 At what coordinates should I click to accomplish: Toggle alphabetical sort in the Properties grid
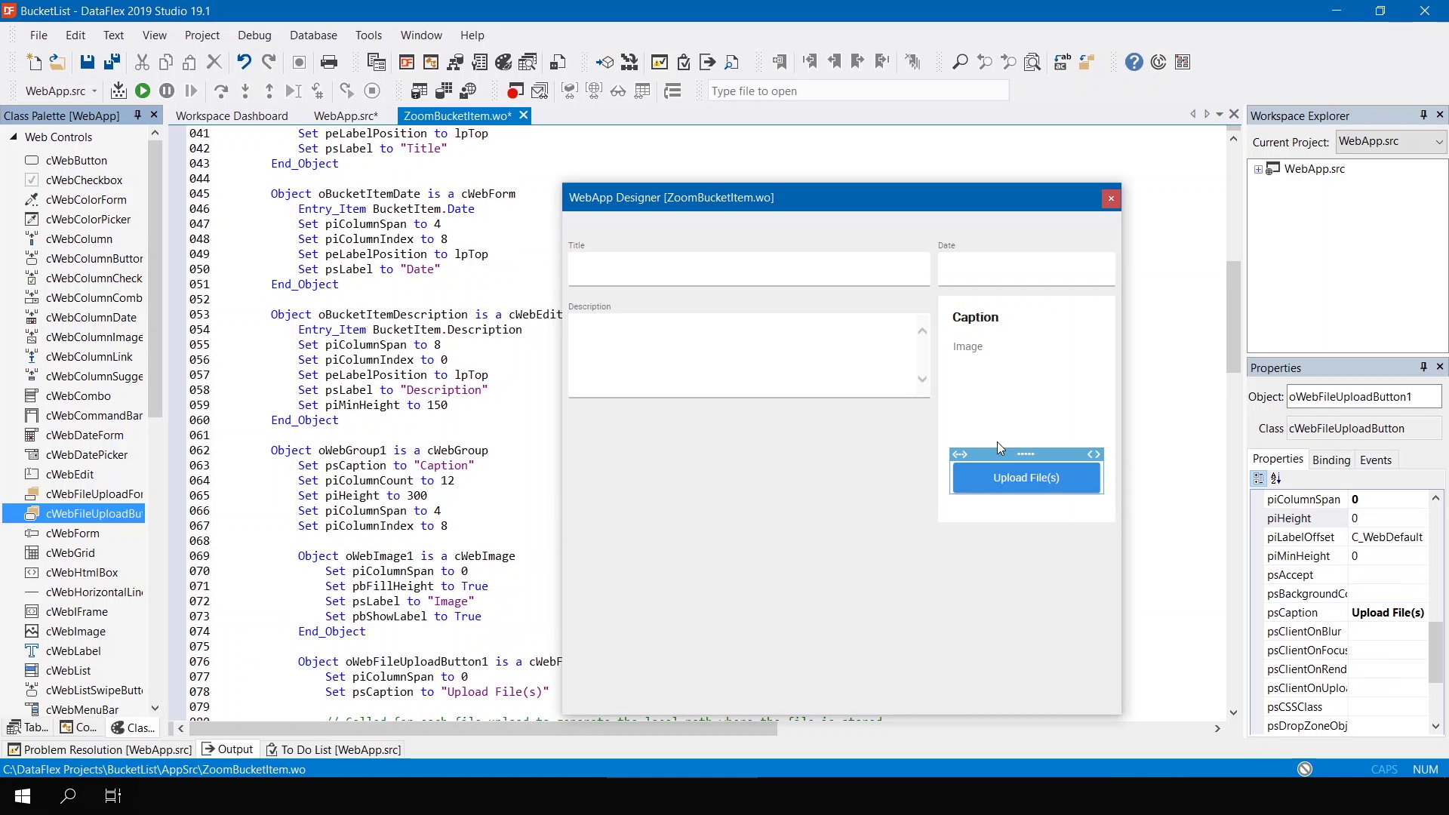pyautogui.click(x=1276, y=478)
